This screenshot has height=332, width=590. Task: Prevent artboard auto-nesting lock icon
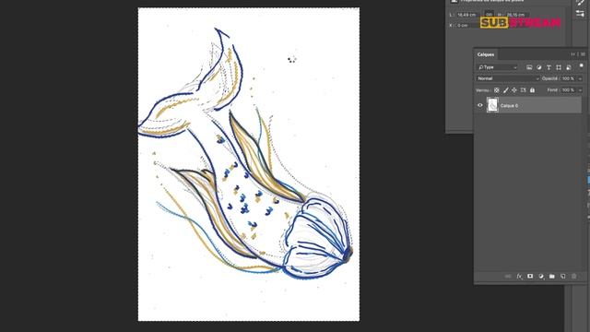(x=523, y=90)
